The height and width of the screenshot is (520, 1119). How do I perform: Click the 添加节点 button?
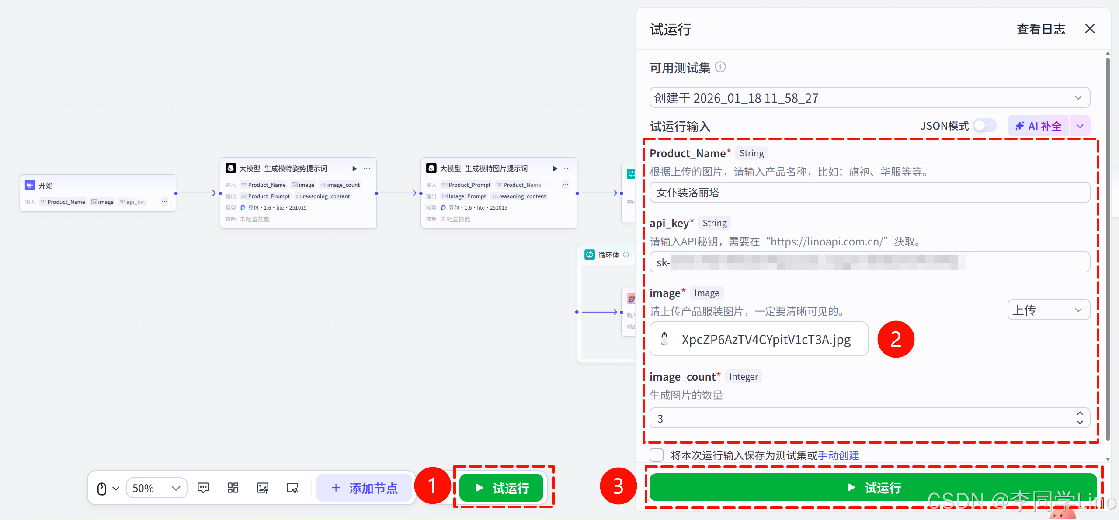pyautogui.click(x=365, y=488)
